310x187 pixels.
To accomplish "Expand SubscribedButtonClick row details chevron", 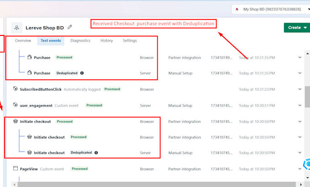I will coord(300,89).
